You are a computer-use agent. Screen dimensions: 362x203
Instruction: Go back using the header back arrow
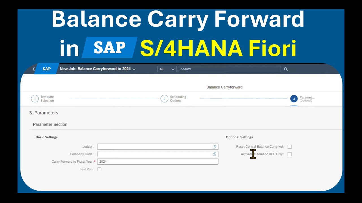tap(33, 69)
